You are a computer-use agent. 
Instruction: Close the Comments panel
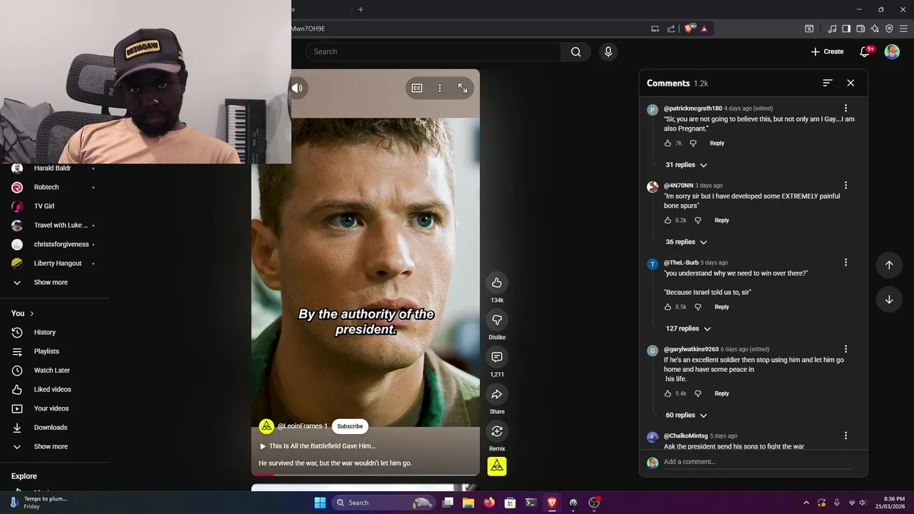(x=850, y=83)
